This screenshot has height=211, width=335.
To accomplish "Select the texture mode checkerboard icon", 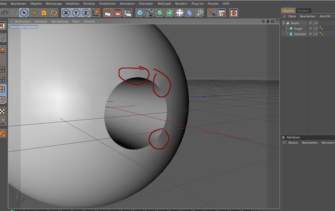I will click(3, 111).
